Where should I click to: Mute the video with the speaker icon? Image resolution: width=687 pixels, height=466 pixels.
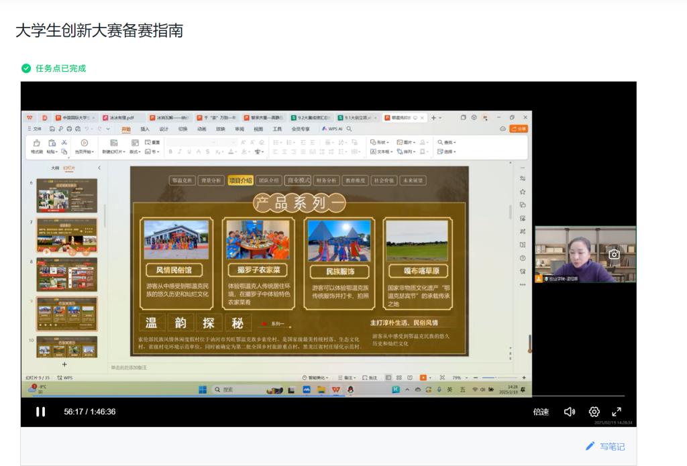(x=570, y=412)
